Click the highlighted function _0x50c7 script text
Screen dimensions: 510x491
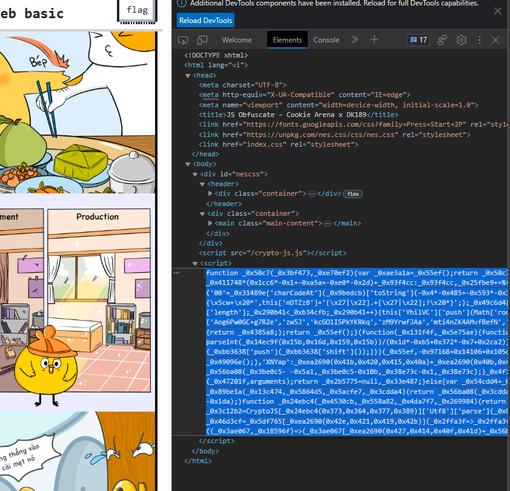pos(357,352)
